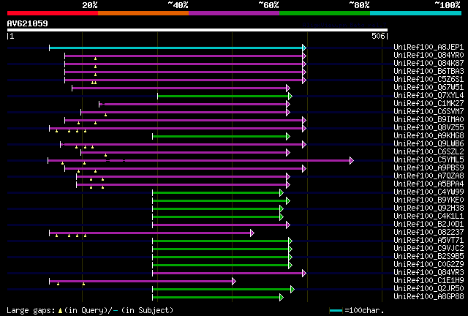Open the UniRef100_B9IMA0 label
This screenshot has height=316, width=468.
(429, 120)
